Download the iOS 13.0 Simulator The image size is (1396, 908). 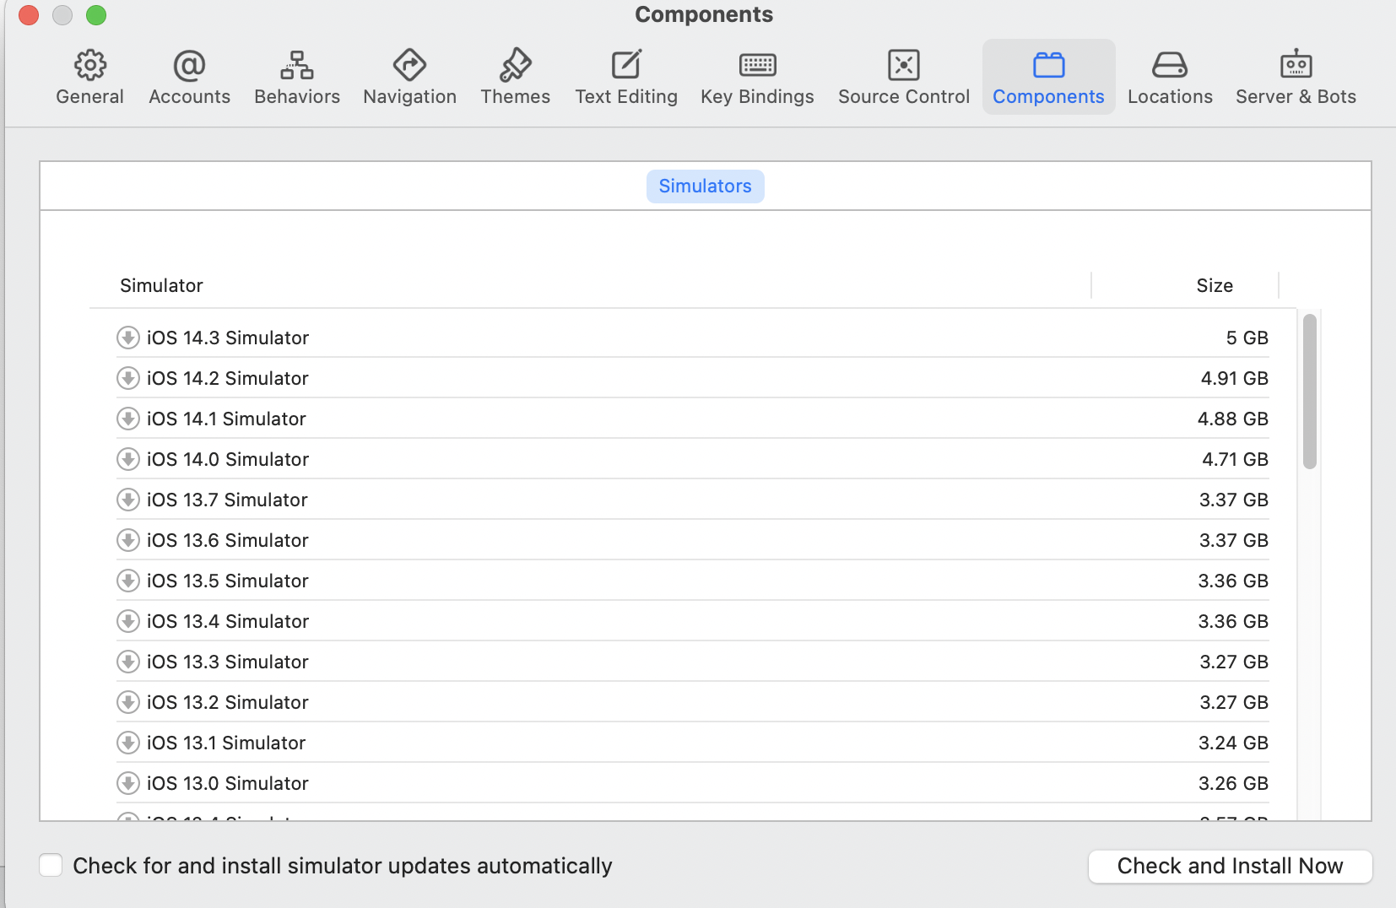coord(127,783)
